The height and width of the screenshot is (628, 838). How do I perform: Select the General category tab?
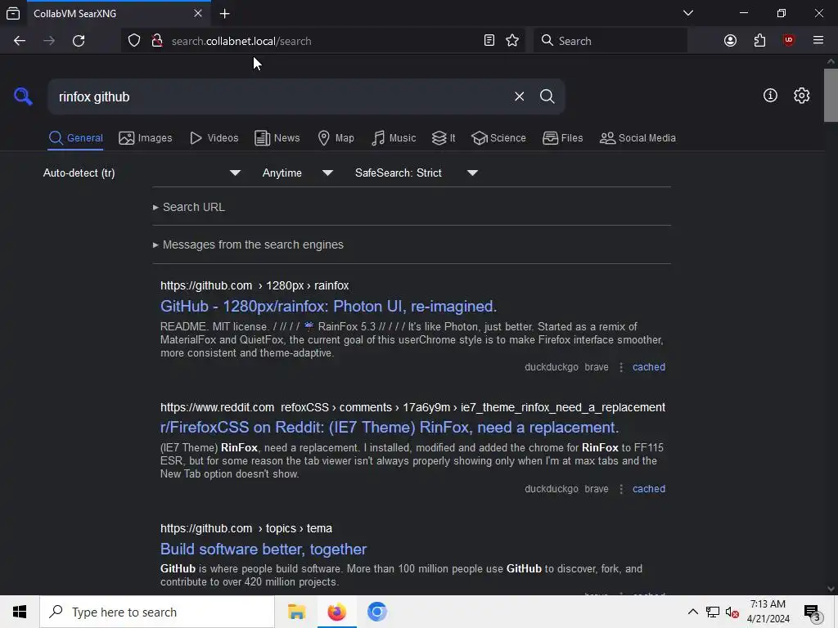(x=75, y=137)
